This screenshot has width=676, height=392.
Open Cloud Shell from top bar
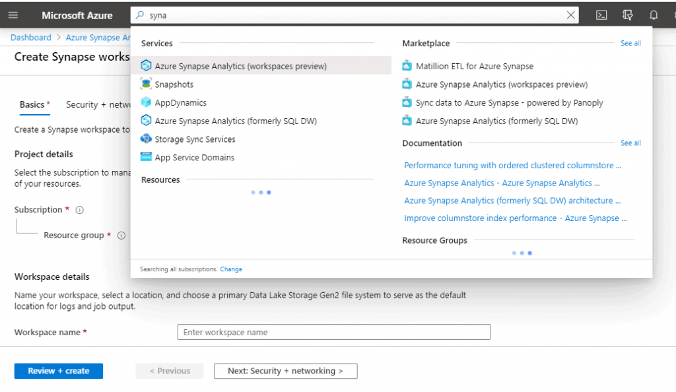coord(601,15)
